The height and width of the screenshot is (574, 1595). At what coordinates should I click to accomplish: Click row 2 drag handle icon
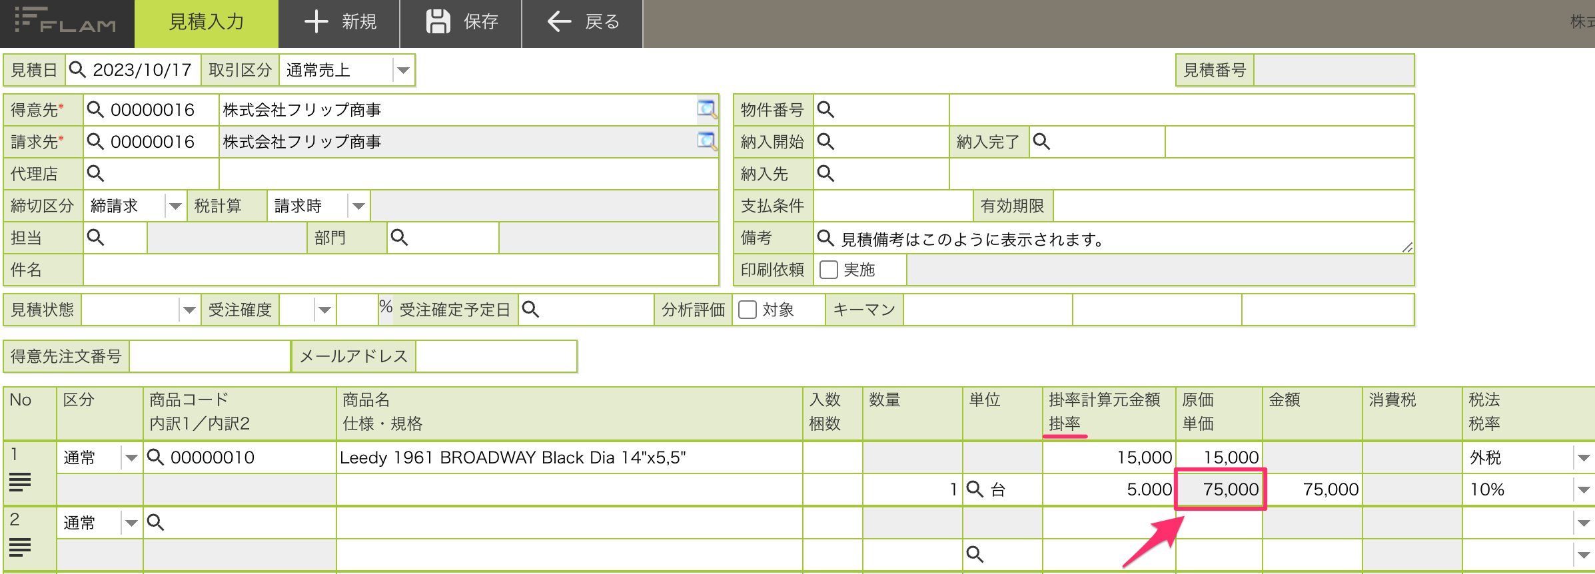click(x=20, y=547)
